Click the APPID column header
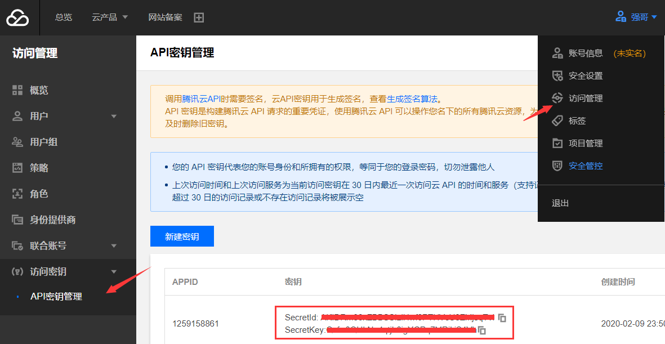The width and height of the screenshot is (665, 344). point(185,282)
